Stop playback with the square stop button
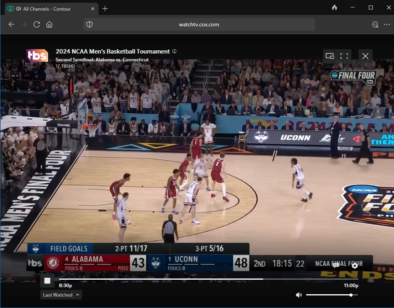The width and height of the screenshot is (394, 308). coord(47,280)
